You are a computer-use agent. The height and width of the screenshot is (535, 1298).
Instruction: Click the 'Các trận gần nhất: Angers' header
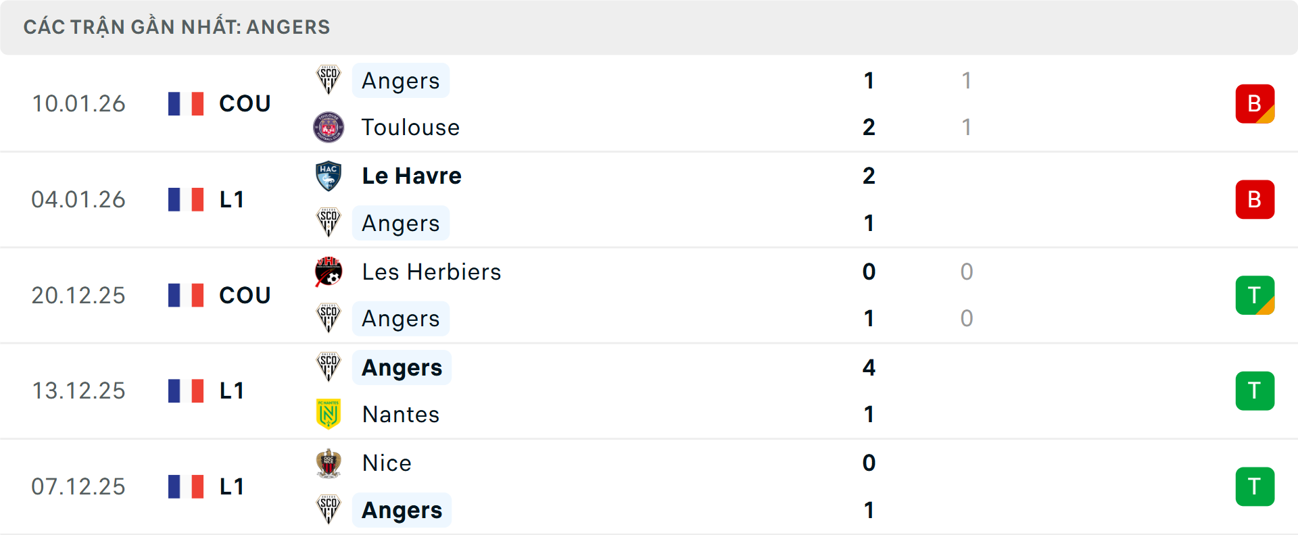[x=176, y=27]
